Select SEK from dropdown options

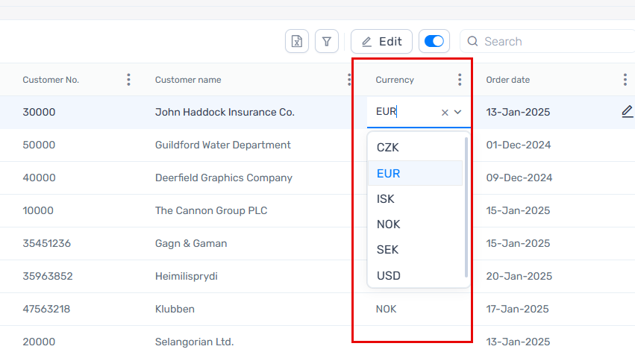point(388,250)
